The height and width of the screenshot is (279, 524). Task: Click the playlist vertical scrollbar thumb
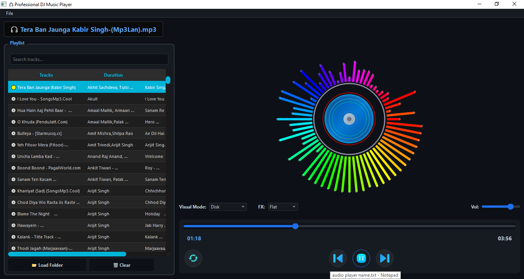point(168,80)
